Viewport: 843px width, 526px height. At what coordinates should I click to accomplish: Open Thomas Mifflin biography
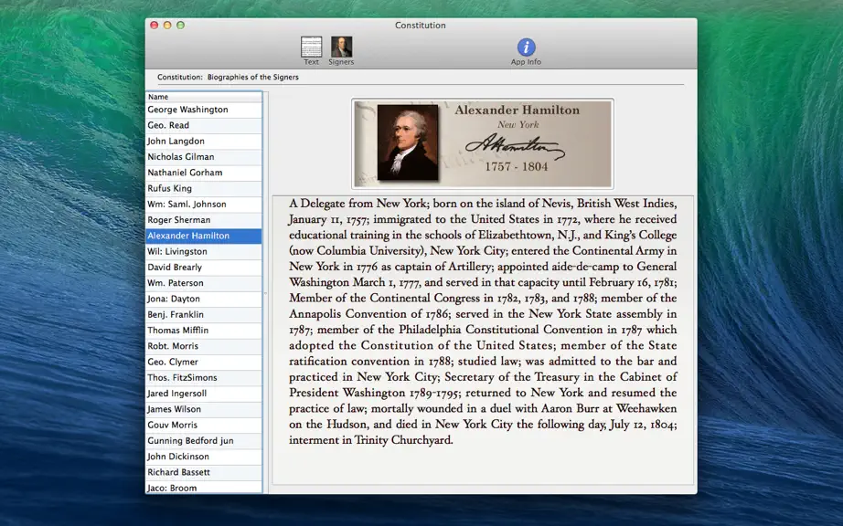(204, 331)
